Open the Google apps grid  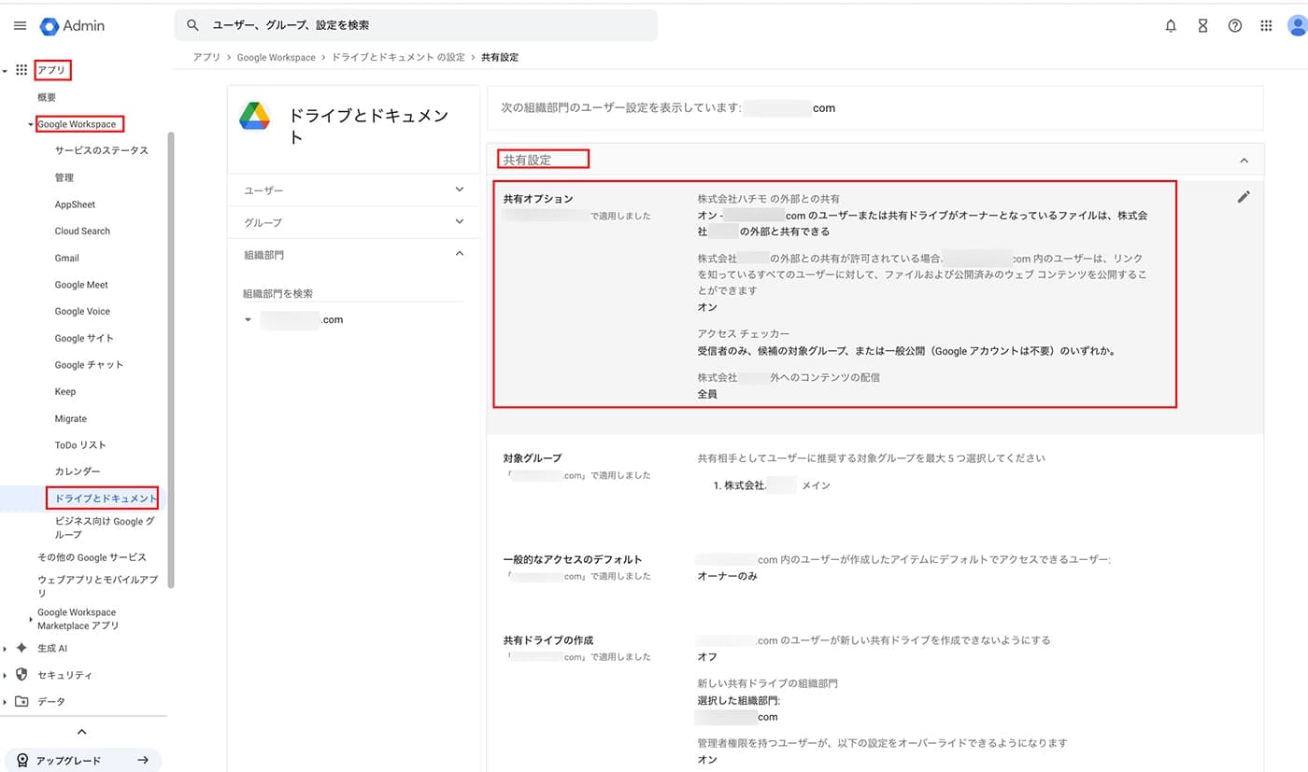coord(1266,26)
